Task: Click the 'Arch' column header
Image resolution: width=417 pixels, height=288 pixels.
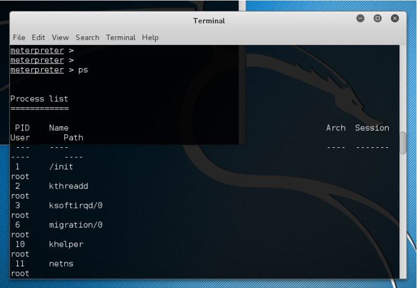Action: click(336, 128)
